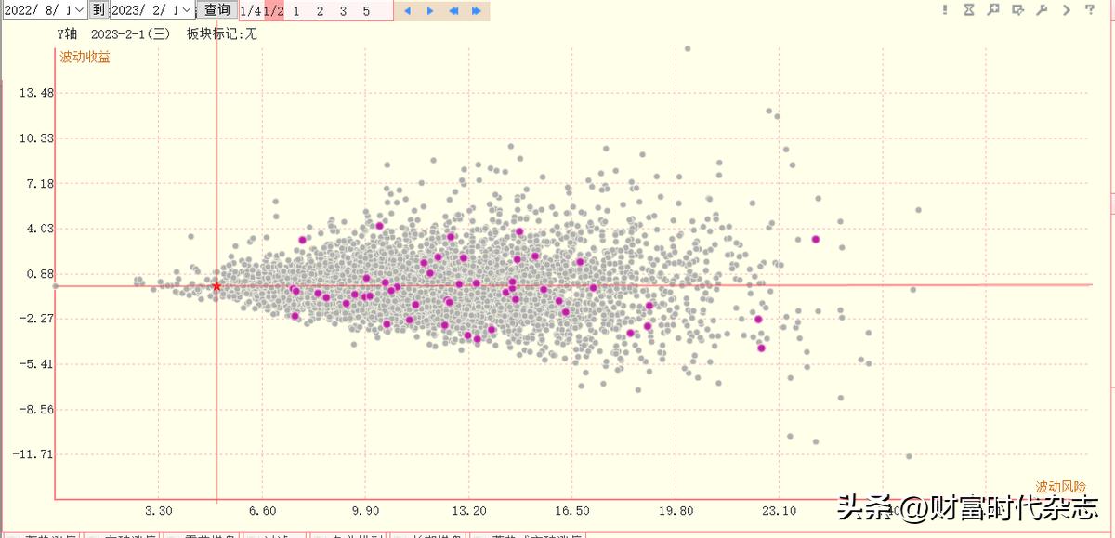Click the 波动收益 Y-axis label
The height and width of the screenshot is (538, 1115).
pos(85,57)
